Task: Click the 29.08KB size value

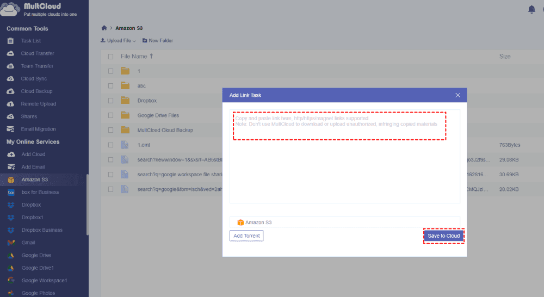Action: pyautogui.click(x=509, y=159)
